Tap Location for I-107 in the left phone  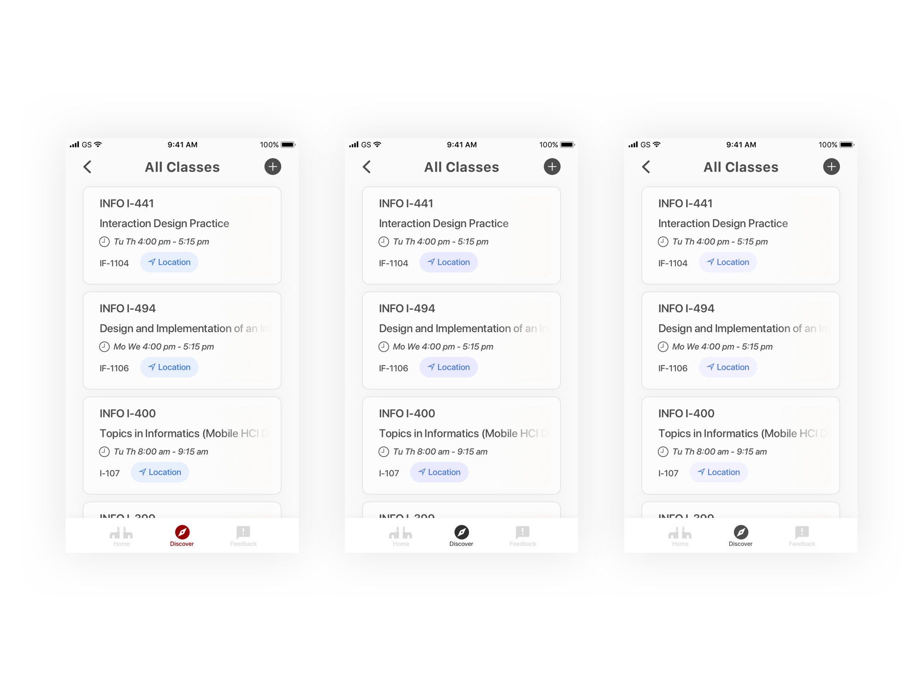coord(160,472)
